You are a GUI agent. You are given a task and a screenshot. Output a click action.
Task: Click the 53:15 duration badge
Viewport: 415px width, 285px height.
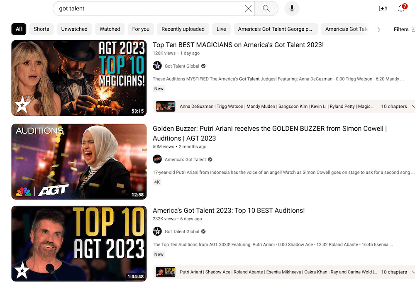coord(138,111)
